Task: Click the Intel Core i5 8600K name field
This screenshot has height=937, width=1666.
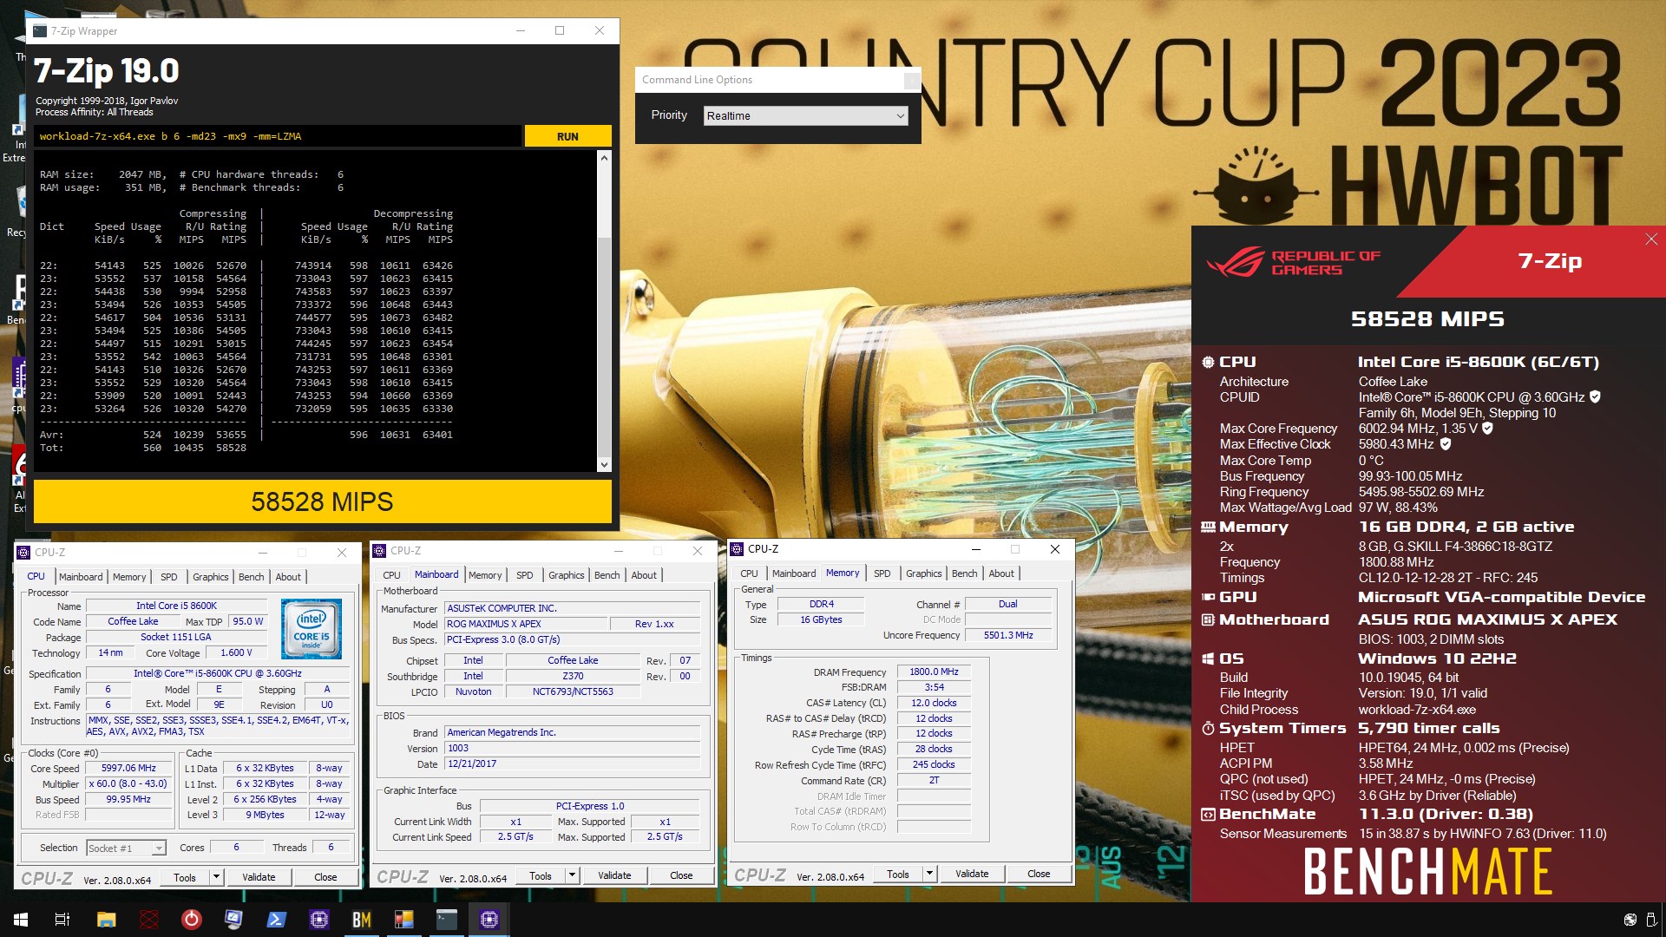Action: (x=176, y=606)
